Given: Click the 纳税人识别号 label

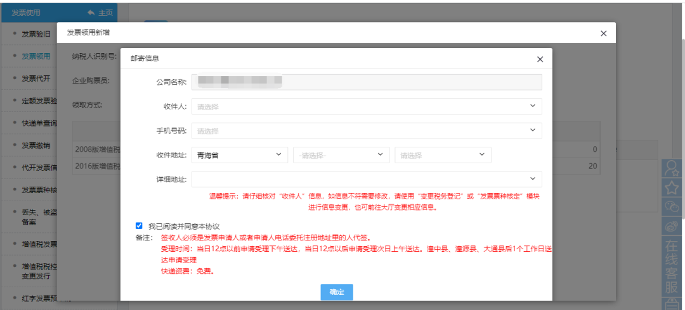Looking at the screenshot, I should [95, 56].
